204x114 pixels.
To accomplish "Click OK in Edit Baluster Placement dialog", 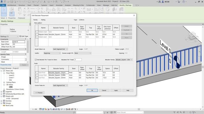I will pos(92,90).
